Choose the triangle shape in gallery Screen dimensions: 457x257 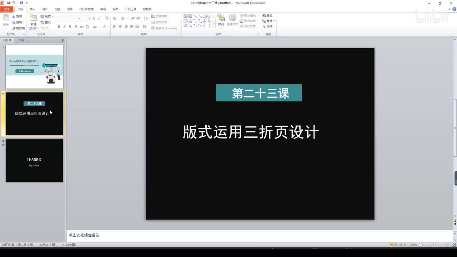[190, 21]
